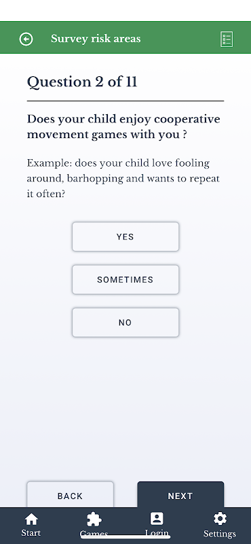Image resolution: width=251 pixels, height=544 pixels.
Task: Return to previous question with BACK
Action: (x=71, y=495)
